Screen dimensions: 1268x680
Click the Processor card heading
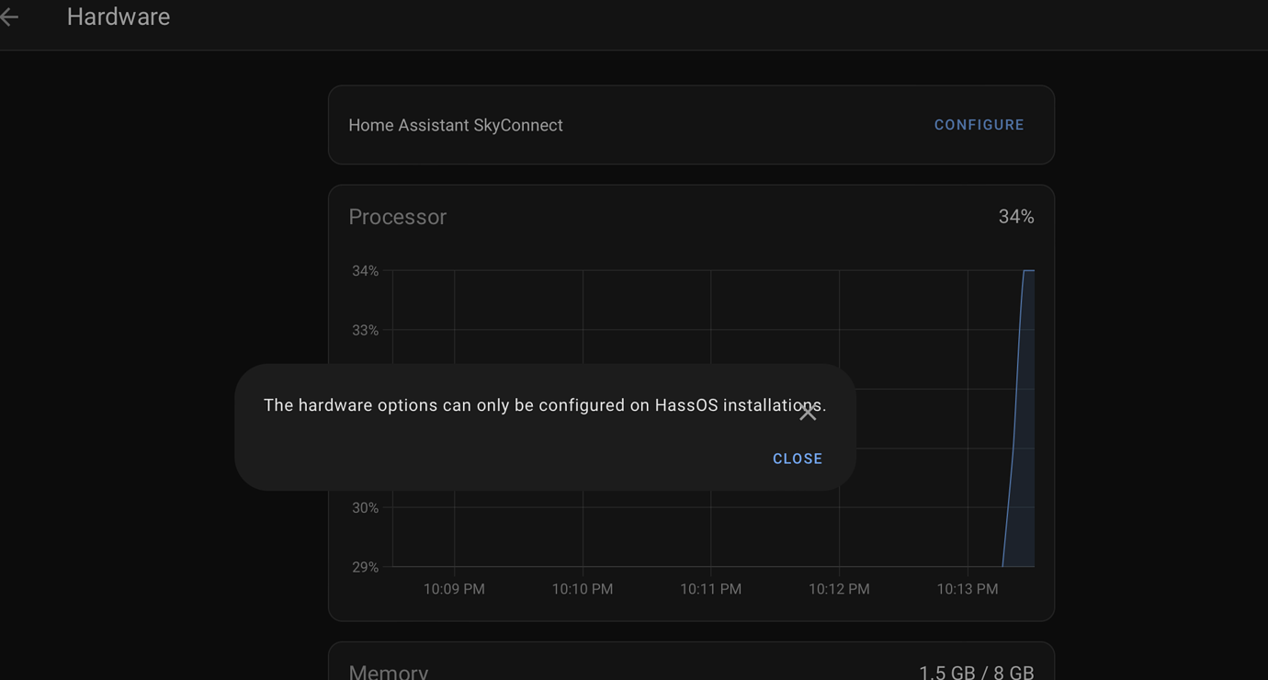pyautogui.click(x=397, y=216)
